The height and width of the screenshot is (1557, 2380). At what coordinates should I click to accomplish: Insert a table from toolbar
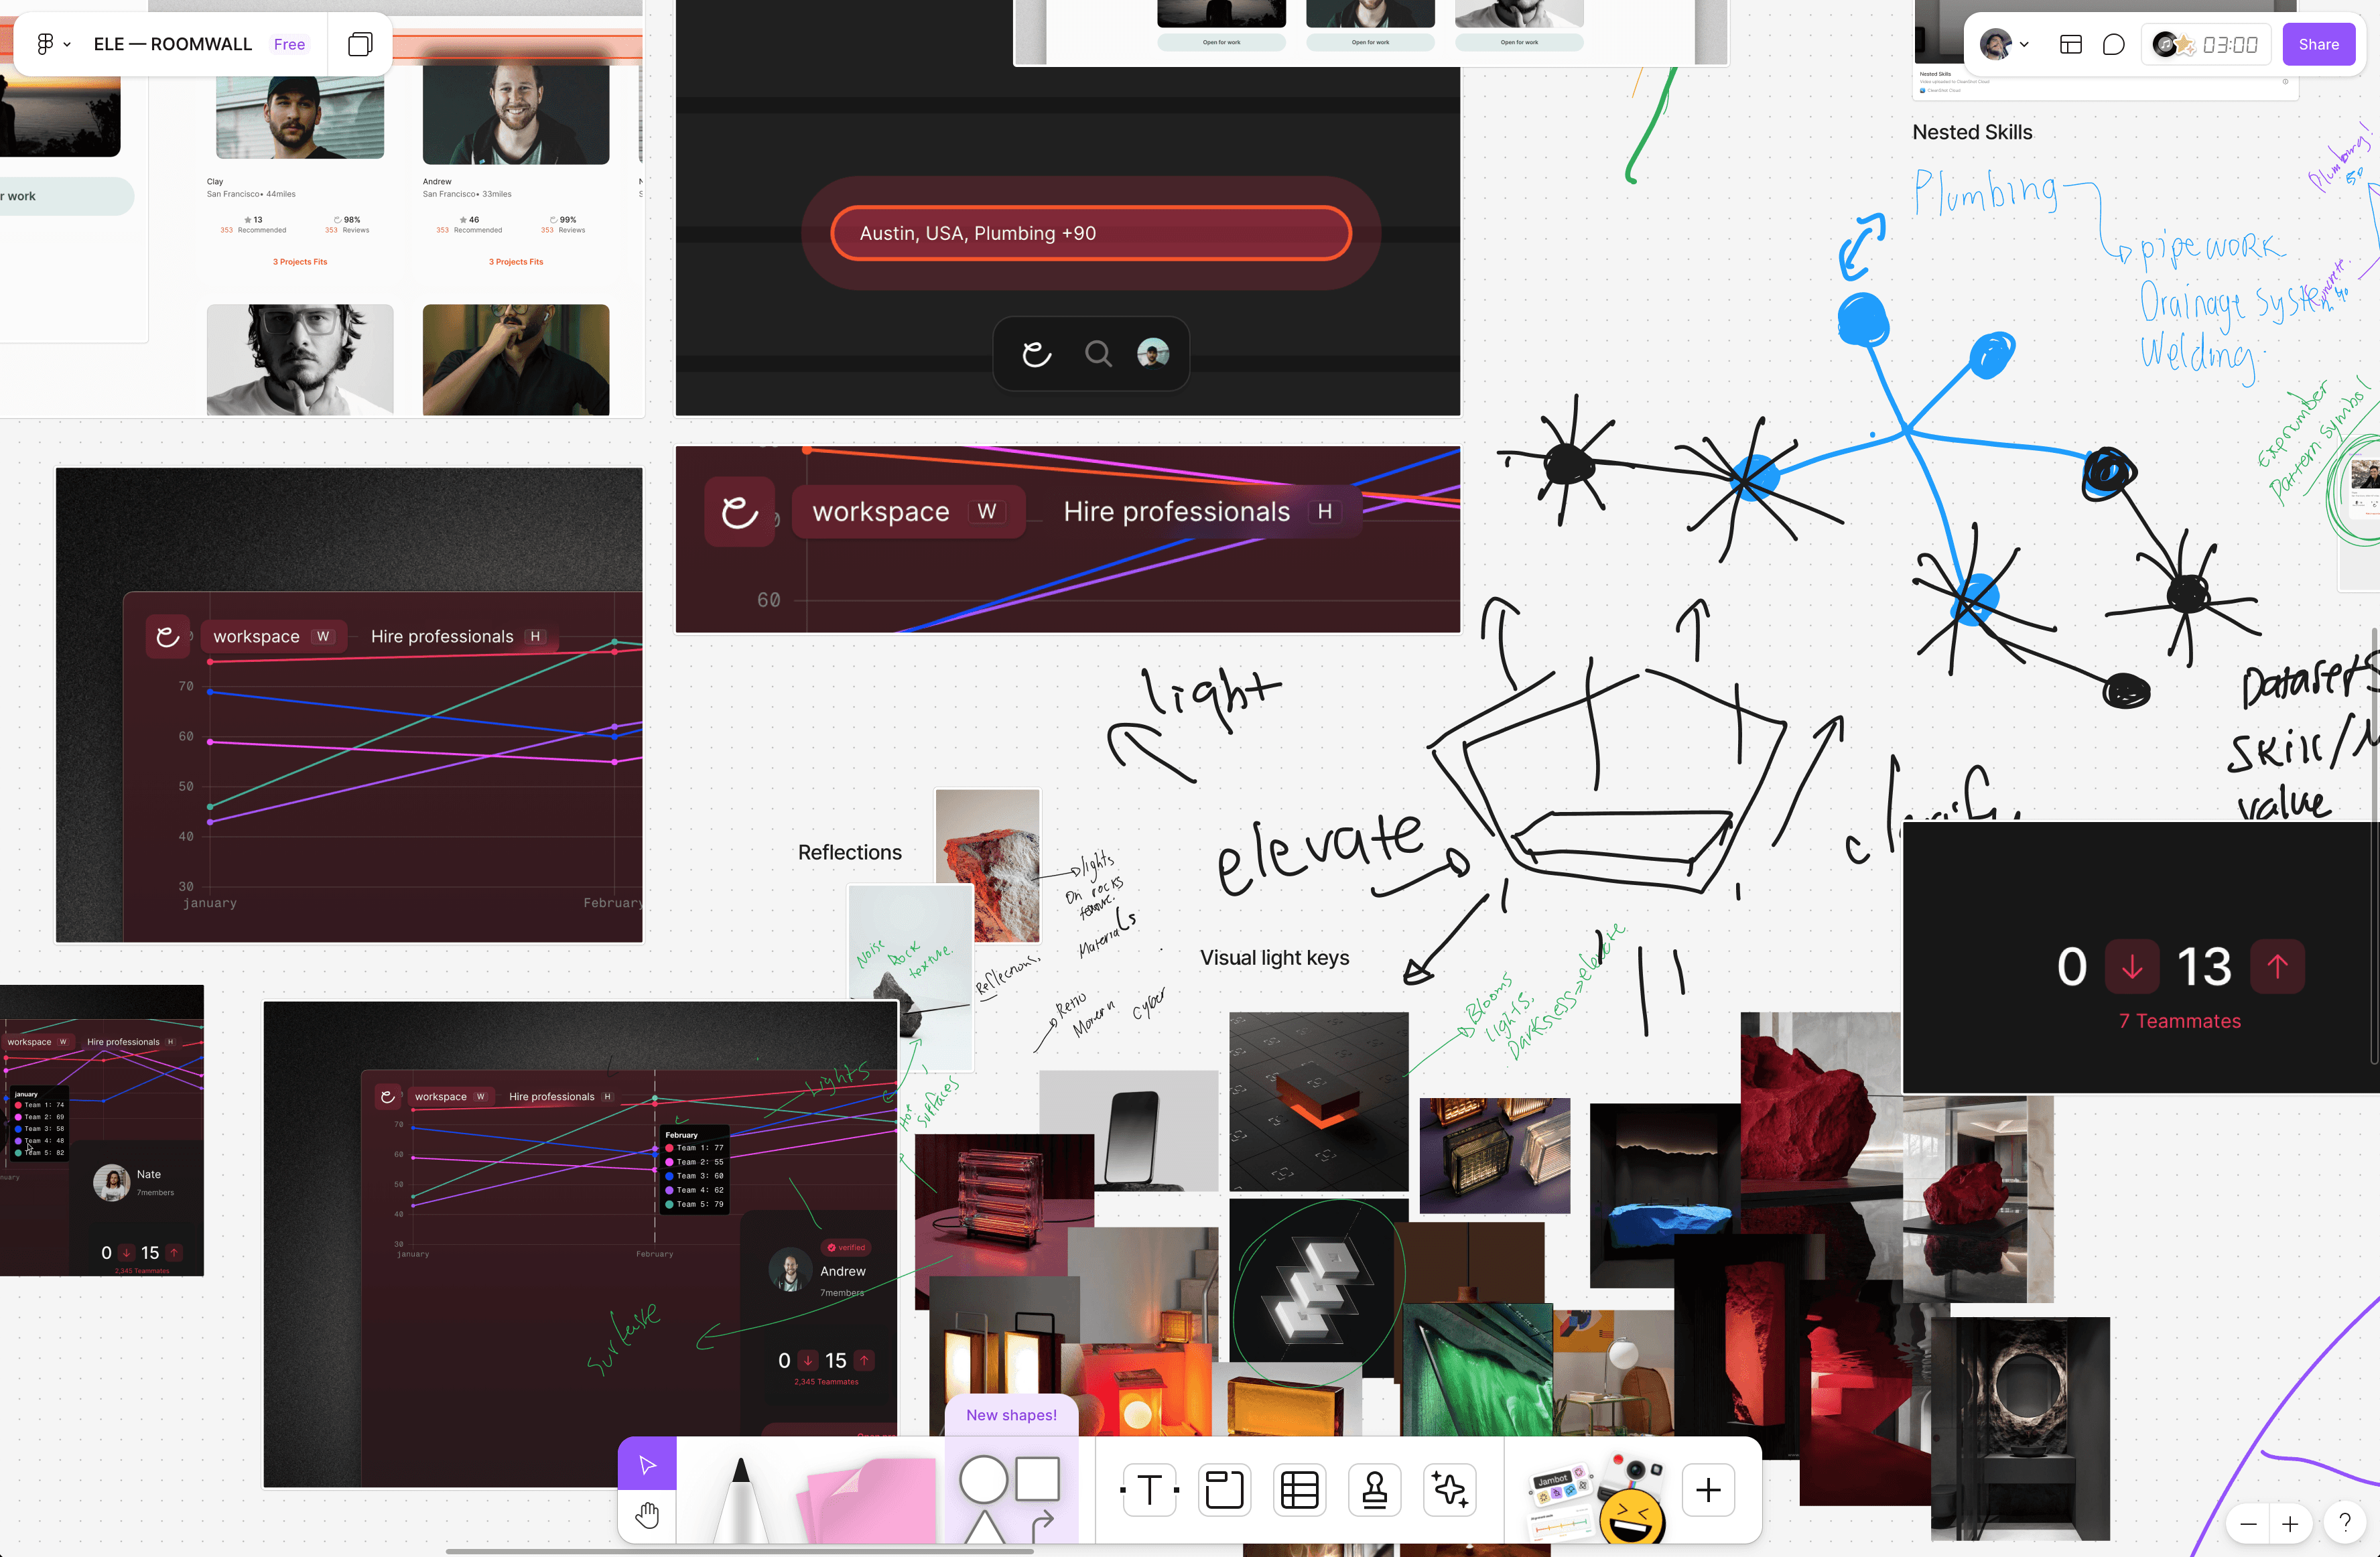tap(1299, 1490)
